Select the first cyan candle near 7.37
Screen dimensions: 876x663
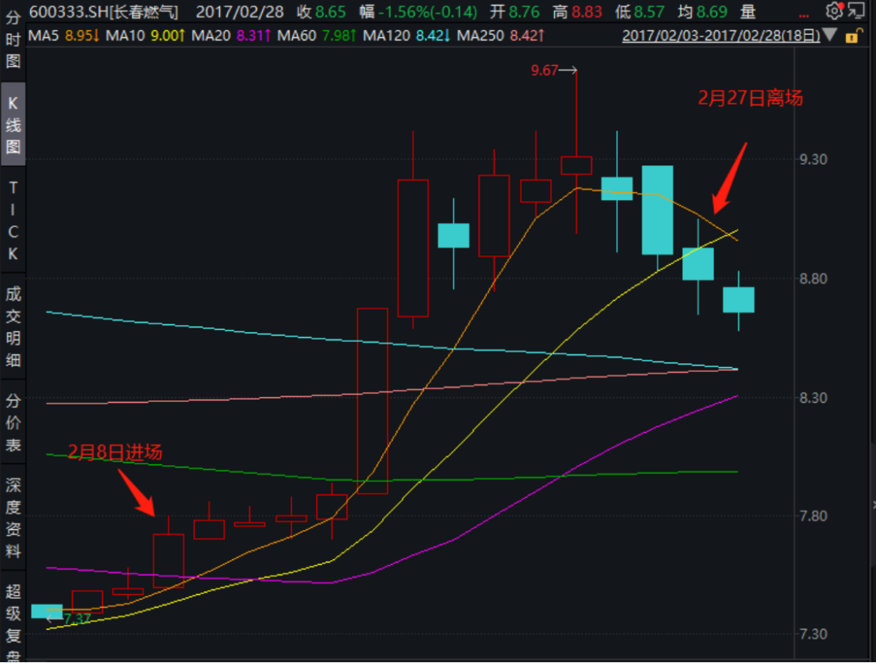point(47,611)
